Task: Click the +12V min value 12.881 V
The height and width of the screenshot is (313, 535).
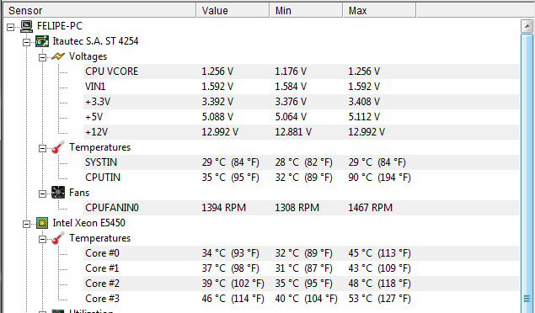Action: (293, 132)
